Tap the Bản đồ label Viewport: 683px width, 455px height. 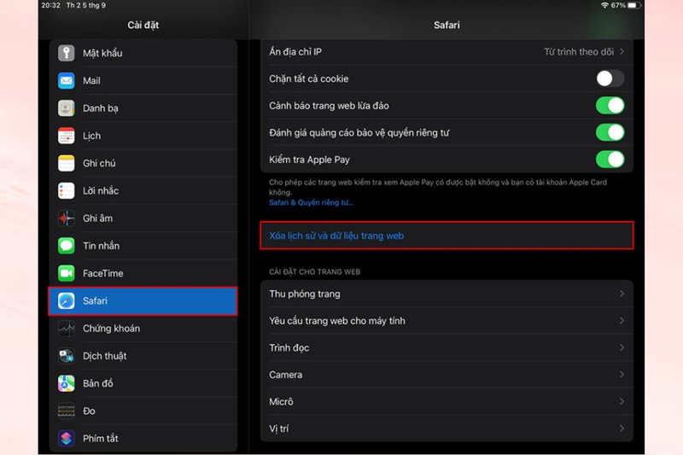coord(98,383)
